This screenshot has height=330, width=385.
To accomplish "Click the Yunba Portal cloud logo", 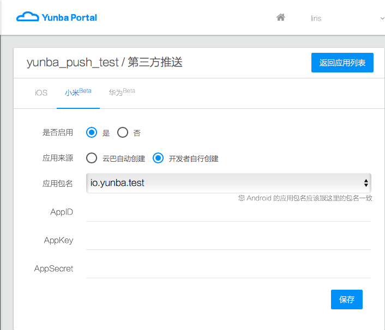I will pos(27,17).
